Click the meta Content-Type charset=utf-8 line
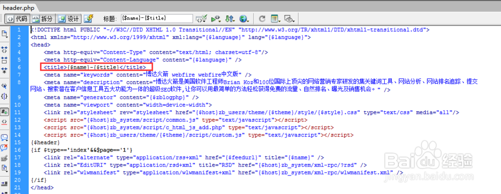The width and height of the screenshot is (501, 194). pos(156,52)
